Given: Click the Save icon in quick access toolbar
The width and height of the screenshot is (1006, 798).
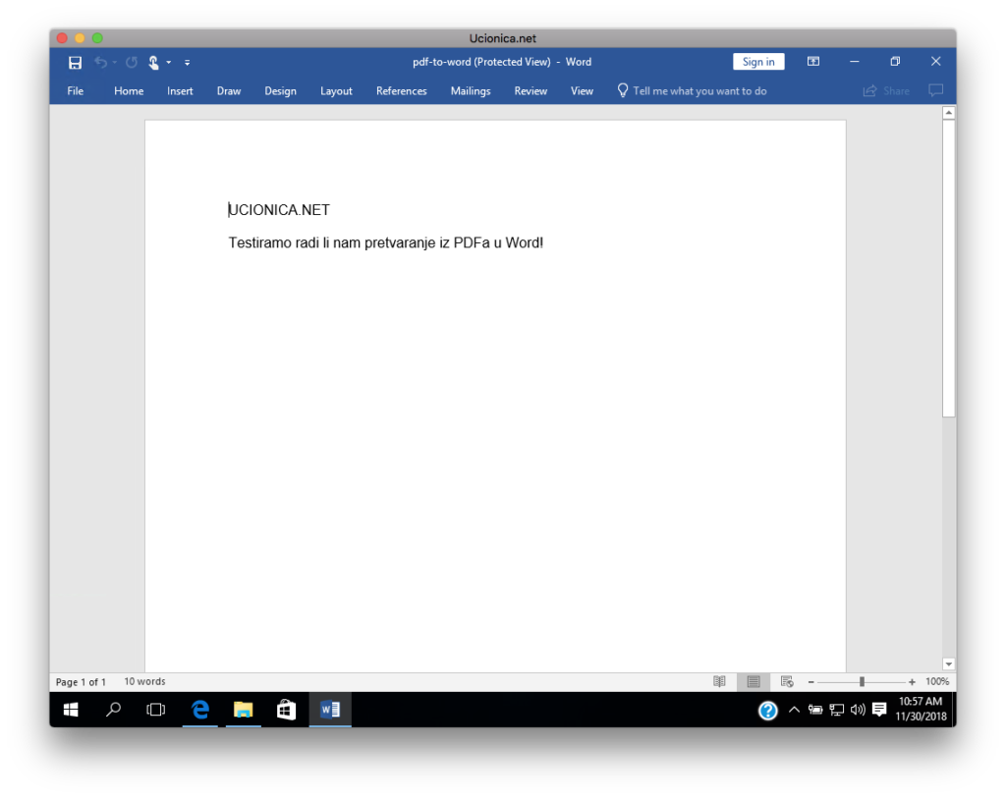Looking at the screenshot, I should click(x=75, y=62).
